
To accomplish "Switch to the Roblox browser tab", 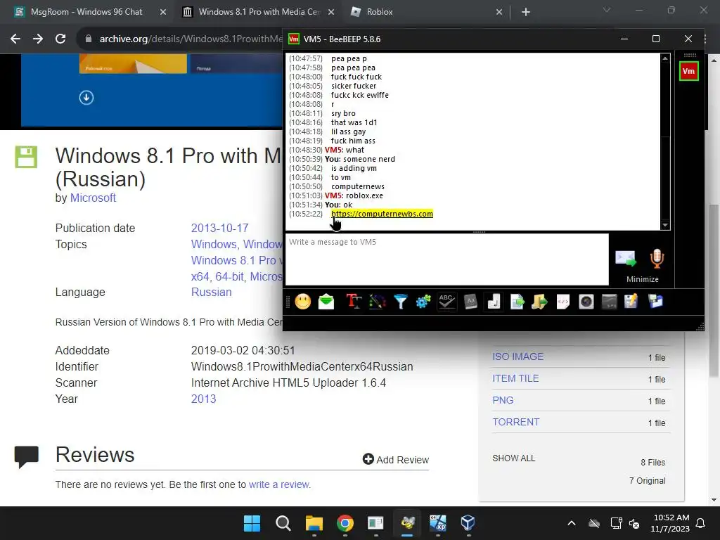I will click(x=379, y=12).
